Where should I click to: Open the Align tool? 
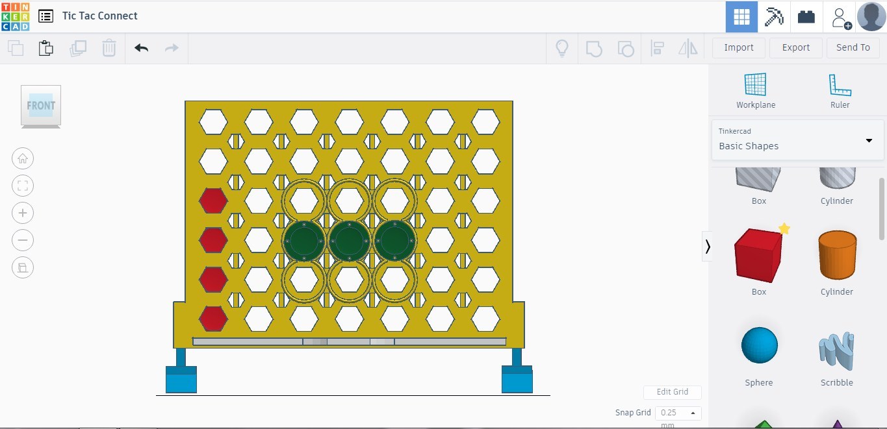657,47
